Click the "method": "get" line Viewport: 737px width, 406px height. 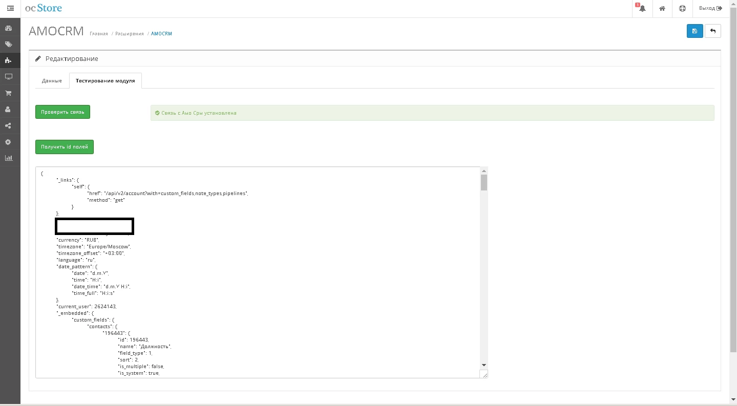[107, 200]
